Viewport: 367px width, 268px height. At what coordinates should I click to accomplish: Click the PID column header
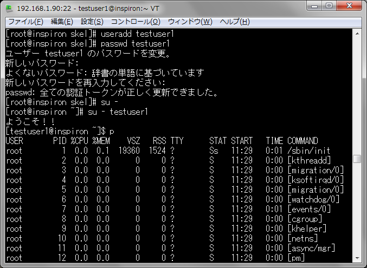click(60, 141)
